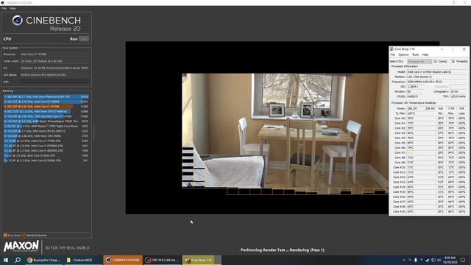Select the CINEBENCH R20 taskbar button
The width and height of the screenshot is (471, 265).
click(123, 260)
